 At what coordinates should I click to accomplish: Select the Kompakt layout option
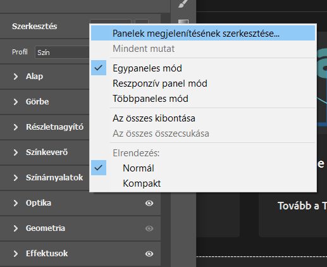click(x=203, y=183)
